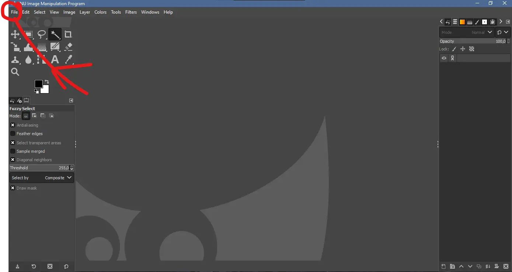Open the Select menu
Viewport: 512px width, 272px height.
click(39, 12)
